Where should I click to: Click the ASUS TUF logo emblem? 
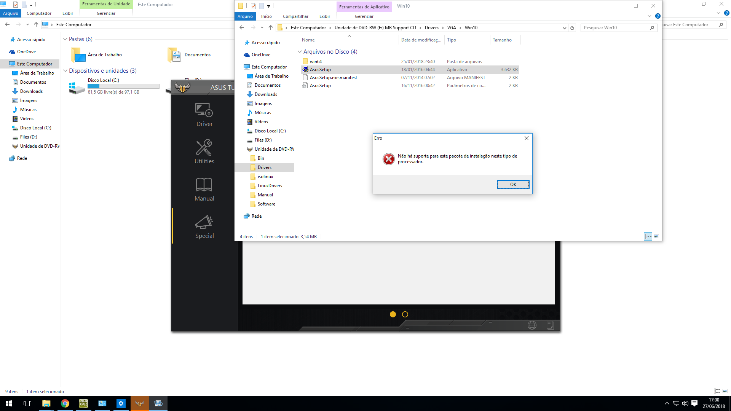pyautogui.click(x=182, y=88)
